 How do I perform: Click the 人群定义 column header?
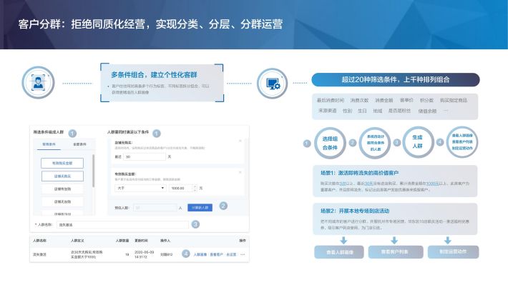pos(77,241)
